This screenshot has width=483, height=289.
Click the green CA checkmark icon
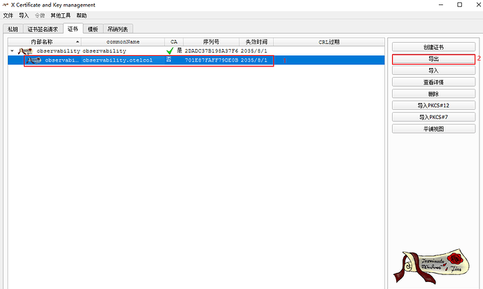point(169,51)
